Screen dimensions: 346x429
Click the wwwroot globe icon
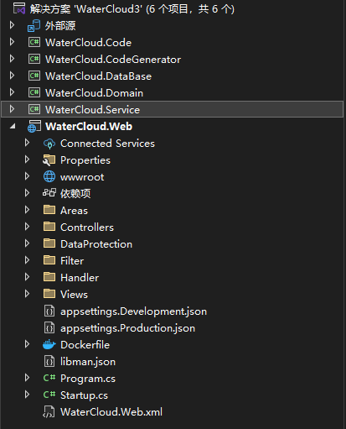(x=49, y=176)
